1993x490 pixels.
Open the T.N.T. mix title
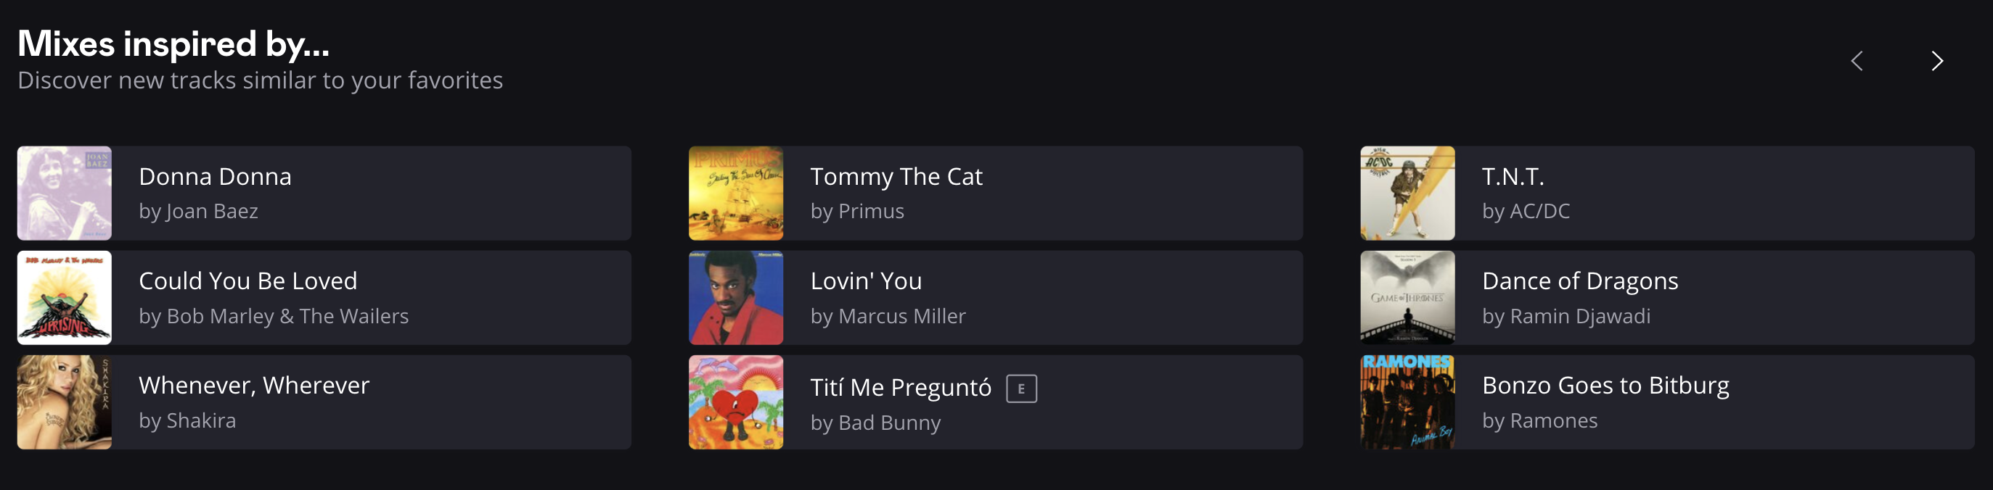coord(1513,177)
